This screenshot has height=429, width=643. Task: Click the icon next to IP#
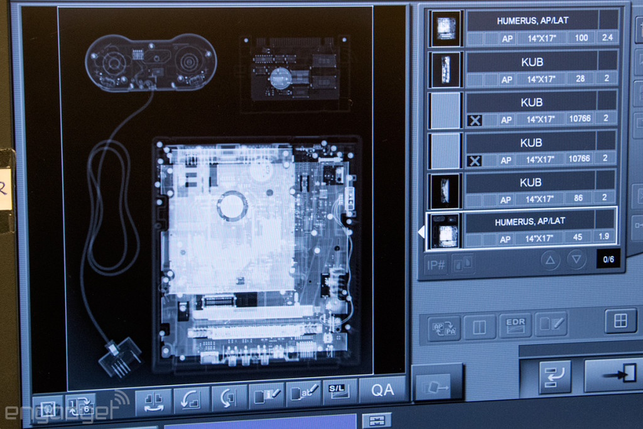coord(463,264)
